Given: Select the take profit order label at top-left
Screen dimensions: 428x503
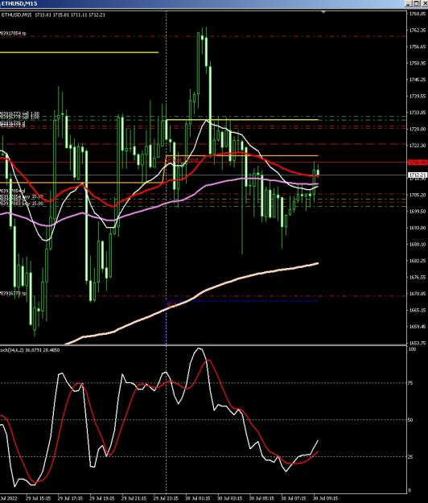Looking at the screenshot, I should tap(13, 33).
